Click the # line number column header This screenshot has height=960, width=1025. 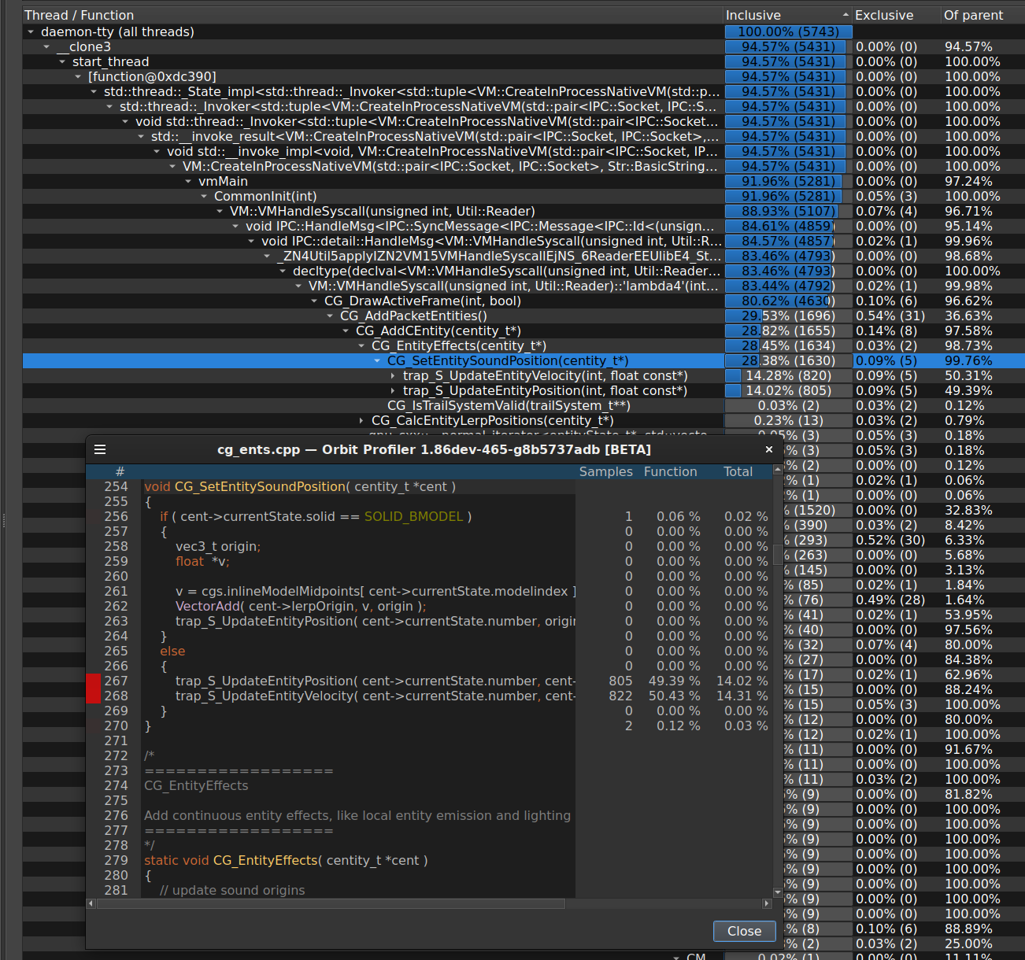(x=120, y=472)
